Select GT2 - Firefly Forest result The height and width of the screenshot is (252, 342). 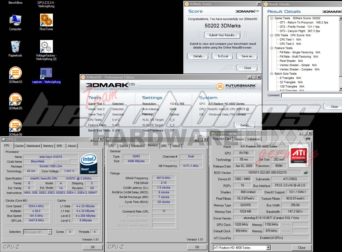click(x=300, y=27)
